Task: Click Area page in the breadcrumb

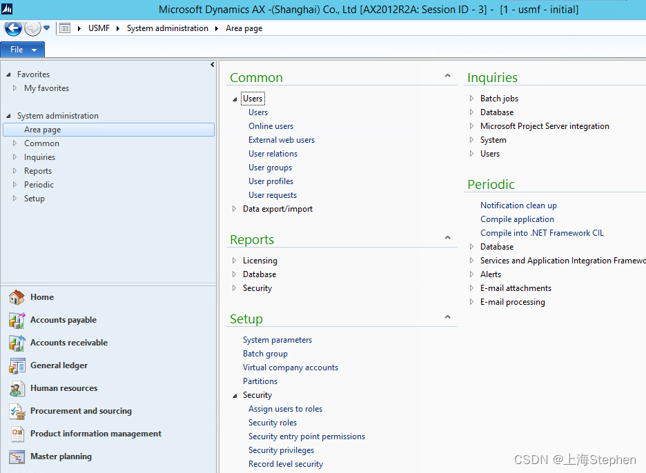Action: coord(244,28)
